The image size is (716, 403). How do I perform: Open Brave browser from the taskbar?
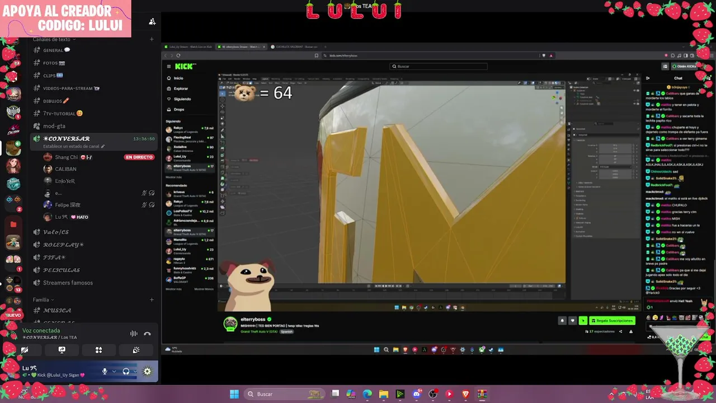465,394
